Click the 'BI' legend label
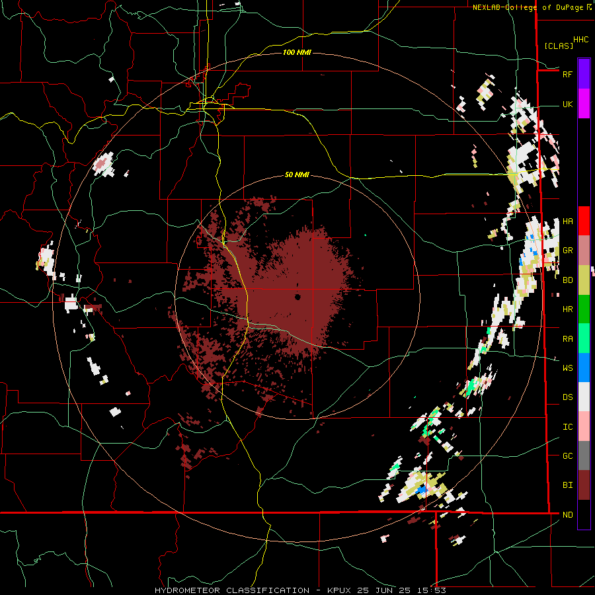 [x=567, y=485]
